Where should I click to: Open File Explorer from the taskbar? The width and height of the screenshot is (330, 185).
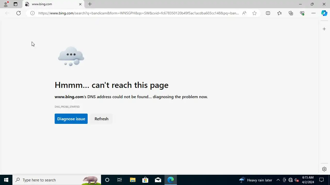(x=133, y=180)
